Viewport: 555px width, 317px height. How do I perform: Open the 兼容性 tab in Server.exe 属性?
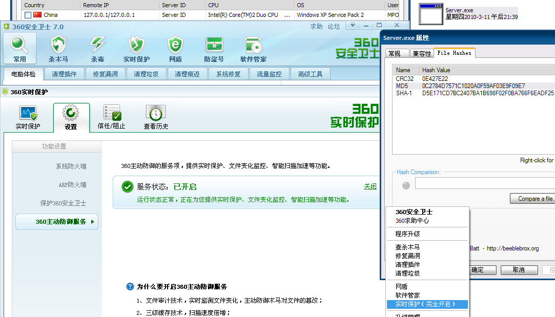click(x=422, y=53)
